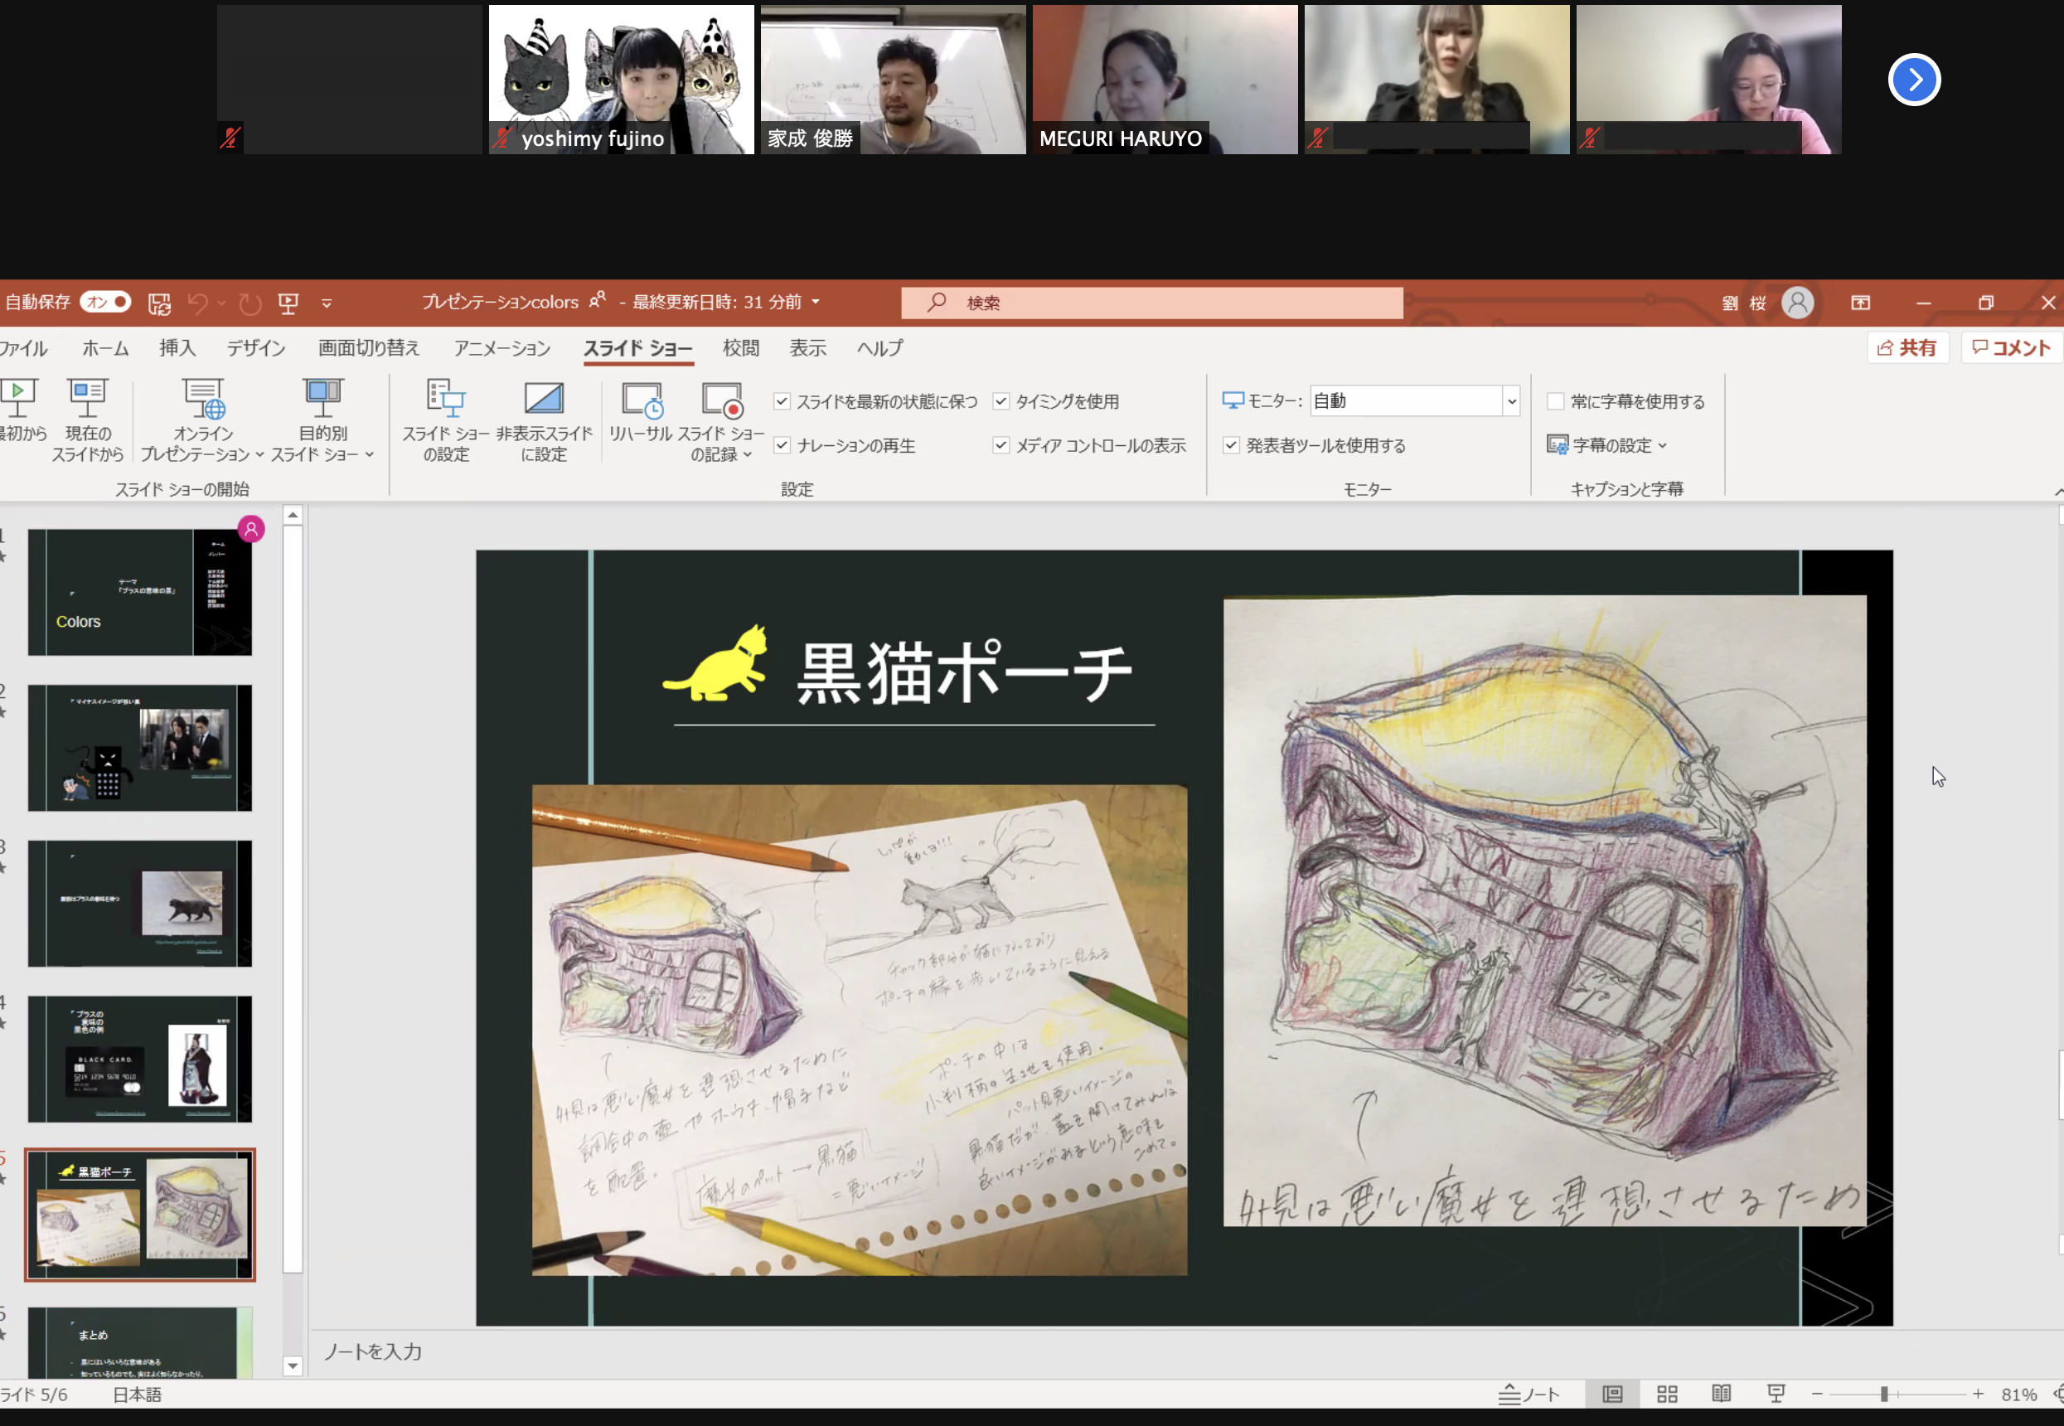Image resolution: width=2064 pixels, height=1426 pixels.
Task: Expand スライド ショーの記録 dropdown arrow
Action: click(x=748, y=455)
